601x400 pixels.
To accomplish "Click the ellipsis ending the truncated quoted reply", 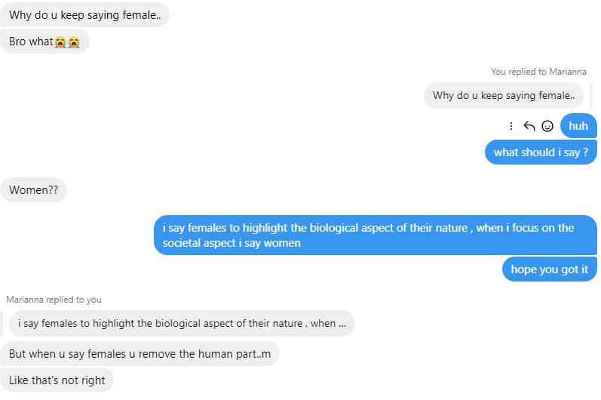I will coord(342,324).
